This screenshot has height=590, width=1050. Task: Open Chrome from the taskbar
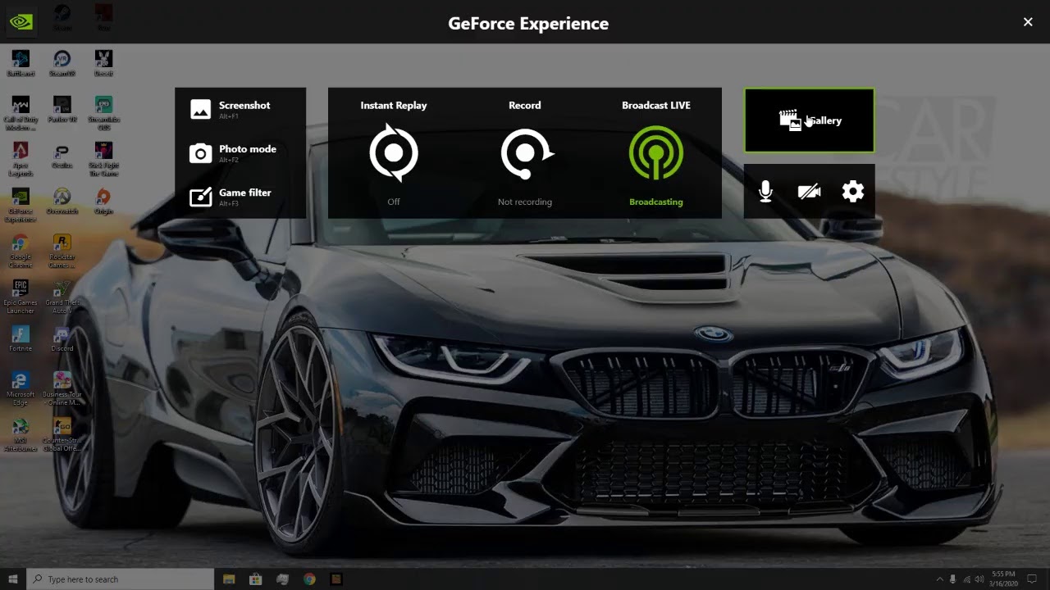tap(309, 579)
